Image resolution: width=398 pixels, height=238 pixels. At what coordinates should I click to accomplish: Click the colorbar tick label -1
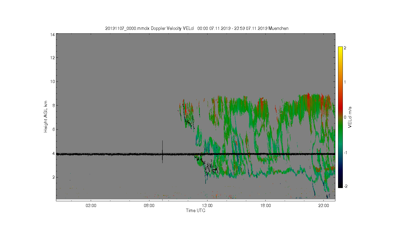click(345, 153)
